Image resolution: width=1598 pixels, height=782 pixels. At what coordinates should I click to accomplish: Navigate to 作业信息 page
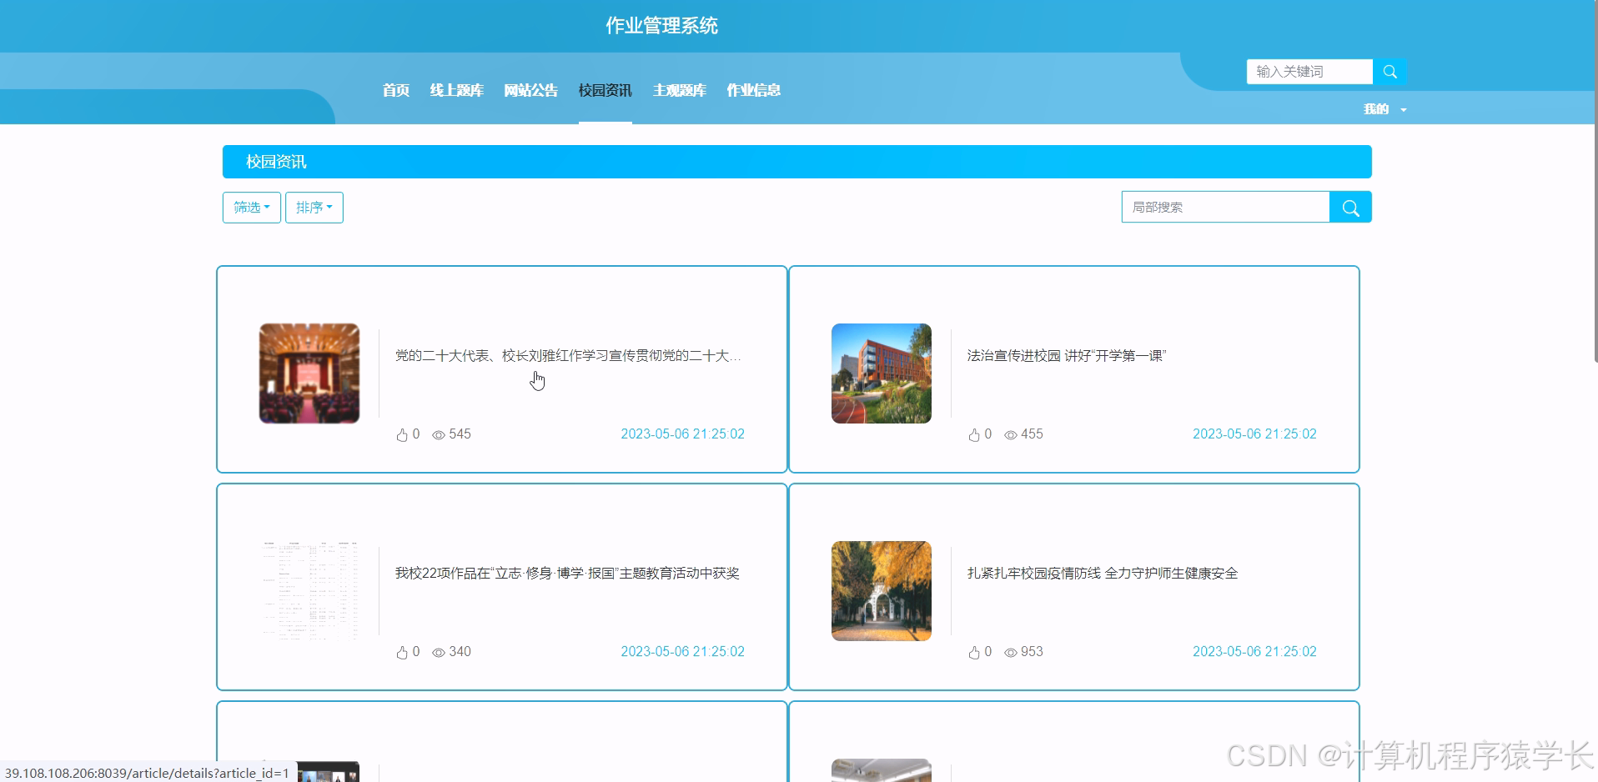(753, 90)
